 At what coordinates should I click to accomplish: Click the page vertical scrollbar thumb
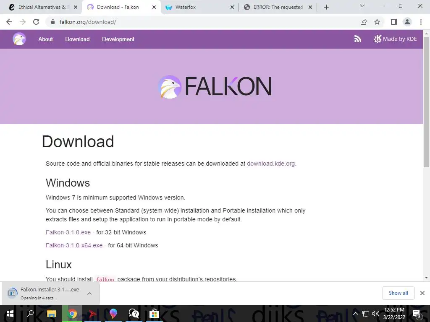pos(426,101)
